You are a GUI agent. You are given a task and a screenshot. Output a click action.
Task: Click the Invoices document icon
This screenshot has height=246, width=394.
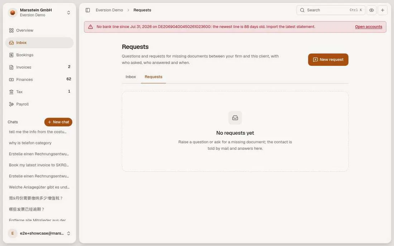pos(11,67)
